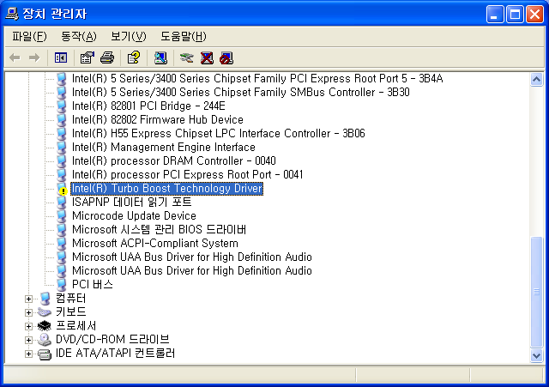Minimize the 장치 관리자 window
This screenshot has height=387, width=549.
coord(494,15)
